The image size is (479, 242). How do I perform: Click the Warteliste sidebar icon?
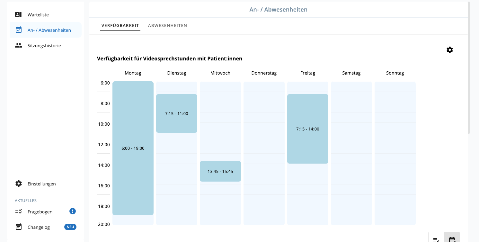tap(19, 14)
